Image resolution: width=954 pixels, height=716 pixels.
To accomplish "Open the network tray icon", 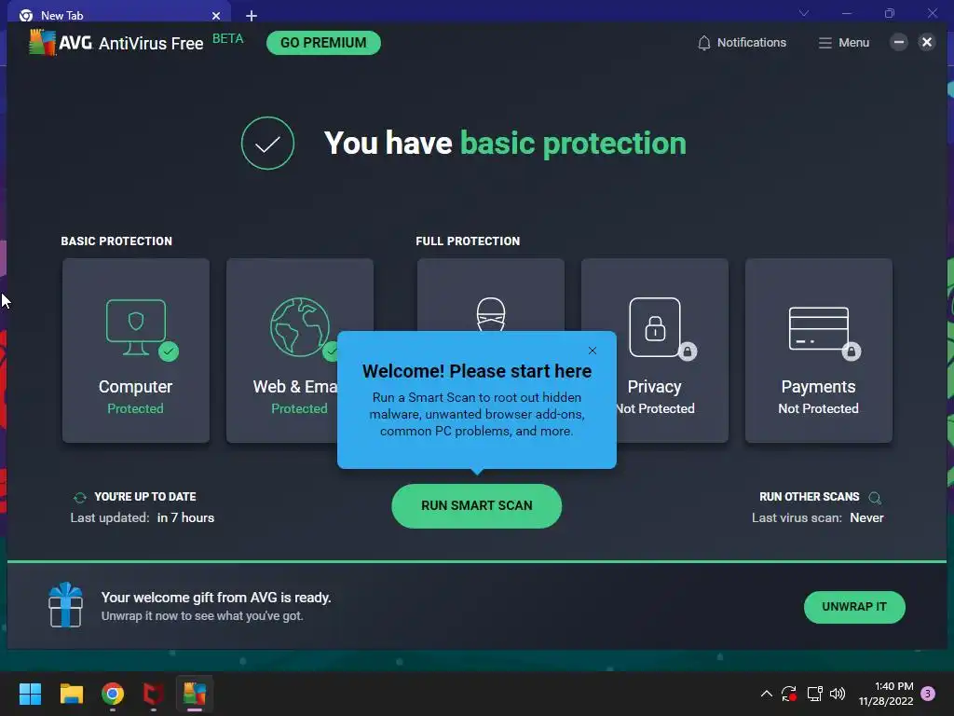I will coord(814,694).
